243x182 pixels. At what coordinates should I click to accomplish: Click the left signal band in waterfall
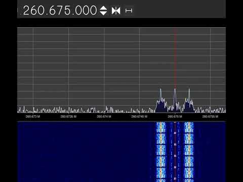161,152
